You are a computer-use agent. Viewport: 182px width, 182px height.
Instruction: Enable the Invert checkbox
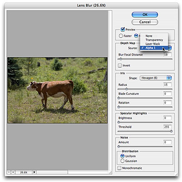[x=120, y=66]
